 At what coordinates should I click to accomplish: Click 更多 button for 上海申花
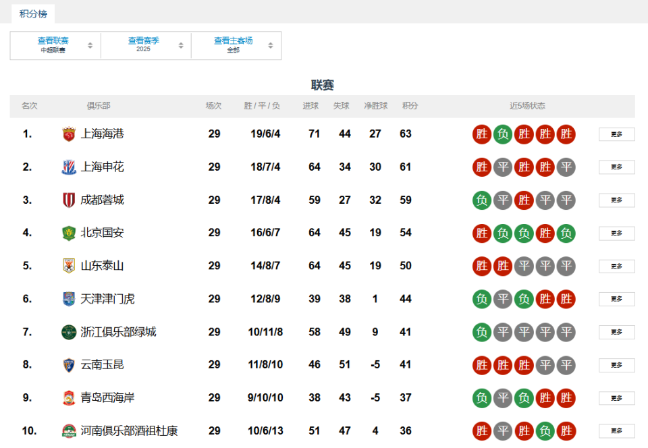pyautogui.click(x=616, y=167)
